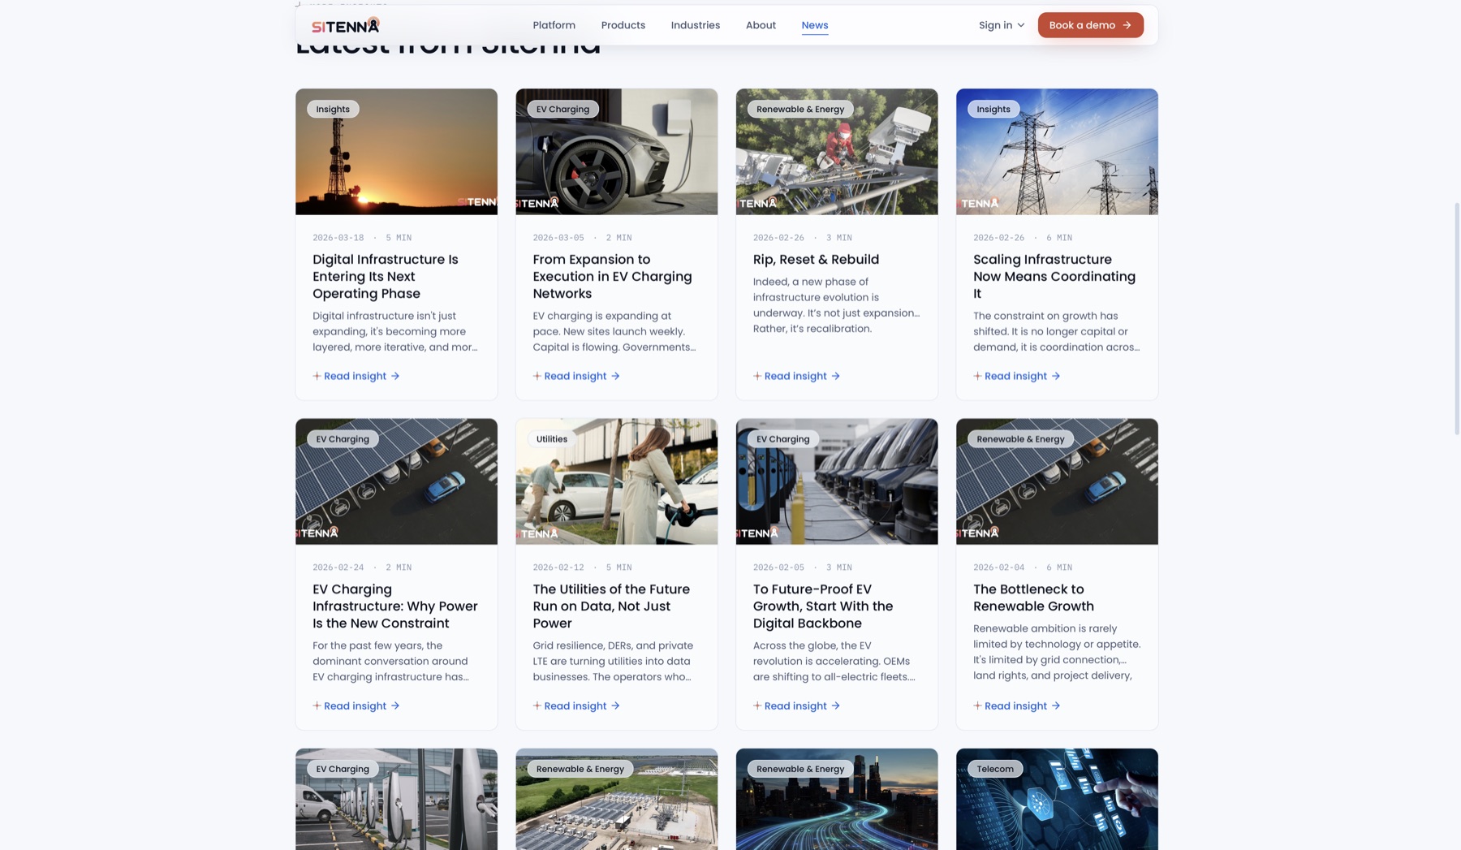
Task: Open title 'Digital Infrastructure Is Entering Its Next Operating Phase'
Action: (386, 276)
